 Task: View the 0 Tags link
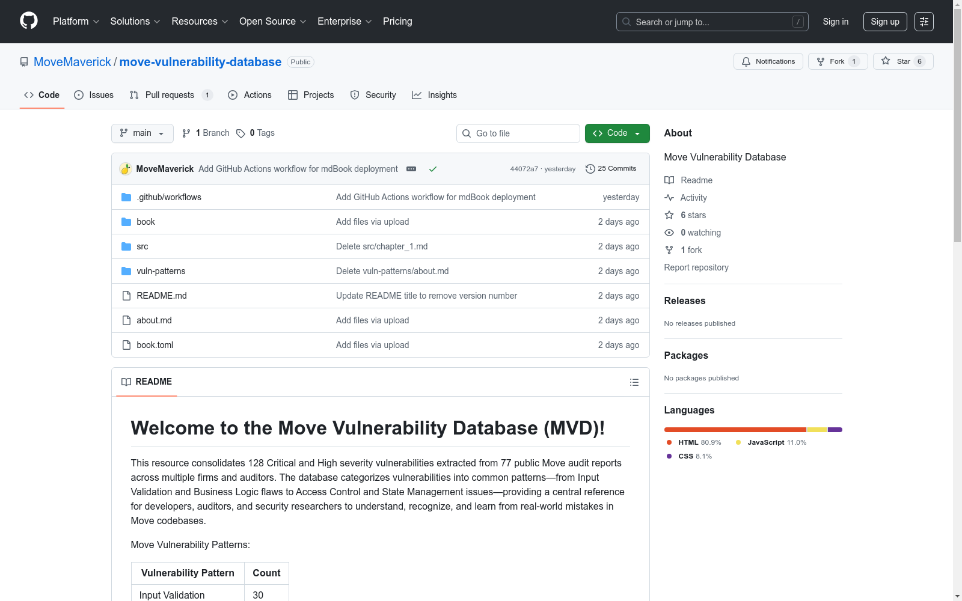click(x=256, y=133)
